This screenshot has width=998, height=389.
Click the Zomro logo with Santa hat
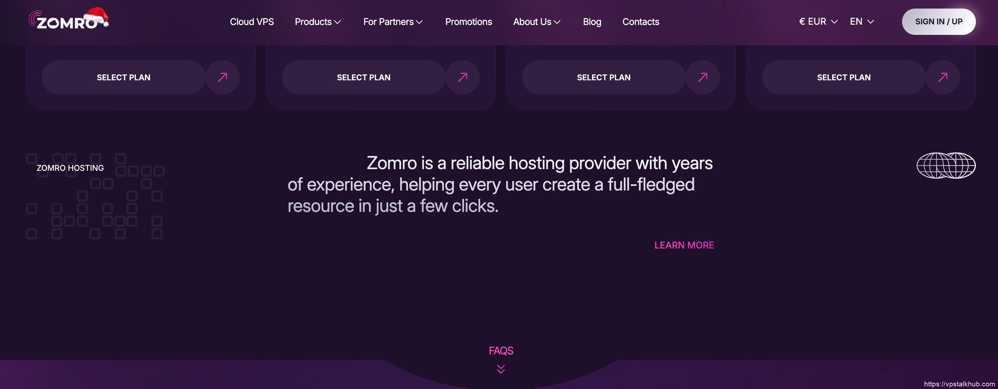(x=69, y=20)
